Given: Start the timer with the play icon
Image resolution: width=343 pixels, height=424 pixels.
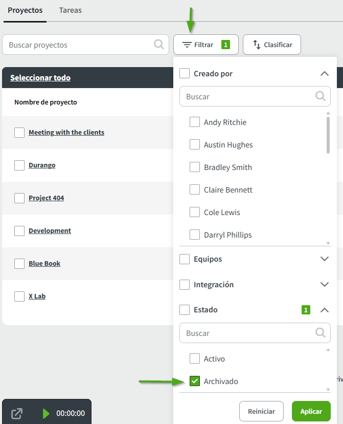Looking at the screenshot, I should (47, 413).
